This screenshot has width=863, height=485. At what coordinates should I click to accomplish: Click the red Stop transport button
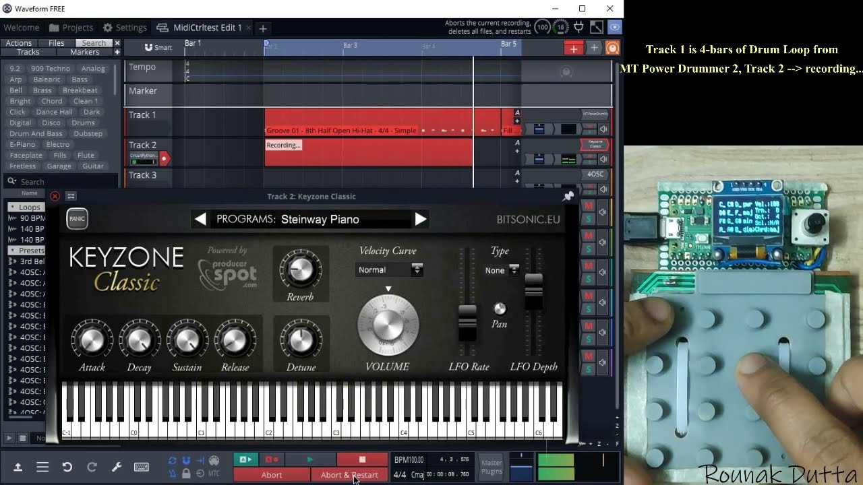click(362, 459)
